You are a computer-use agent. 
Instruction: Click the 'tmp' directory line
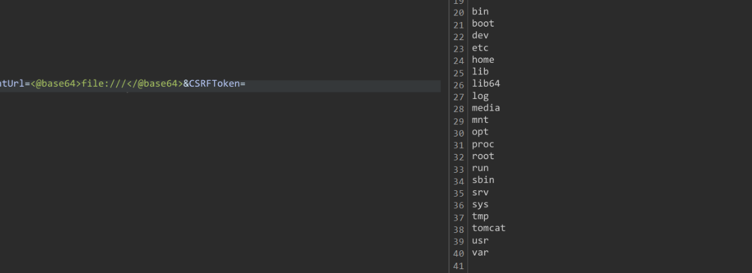pyautogui.click(x=480, y=216)
